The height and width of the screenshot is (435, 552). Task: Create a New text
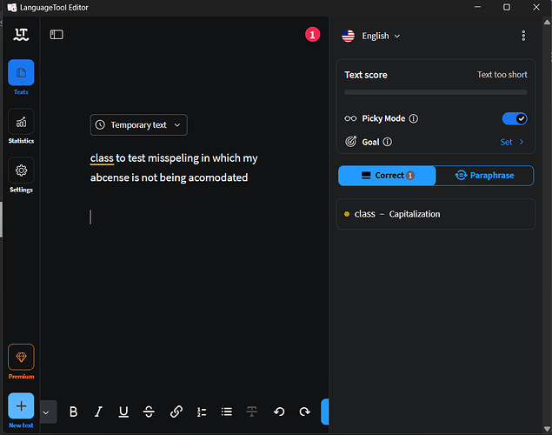pos(21,405)
